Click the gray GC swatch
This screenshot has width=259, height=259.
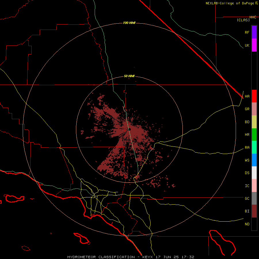254,198
